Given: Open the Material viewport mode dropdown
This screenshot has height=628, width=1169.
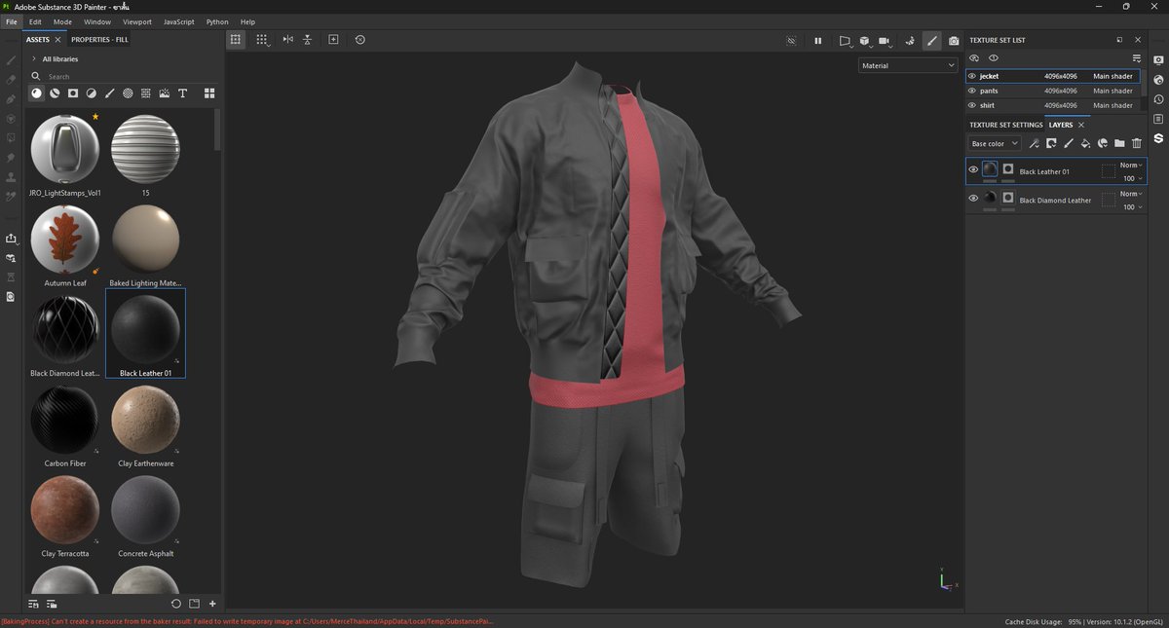Looking at the screenshot, I should point(909,65).
